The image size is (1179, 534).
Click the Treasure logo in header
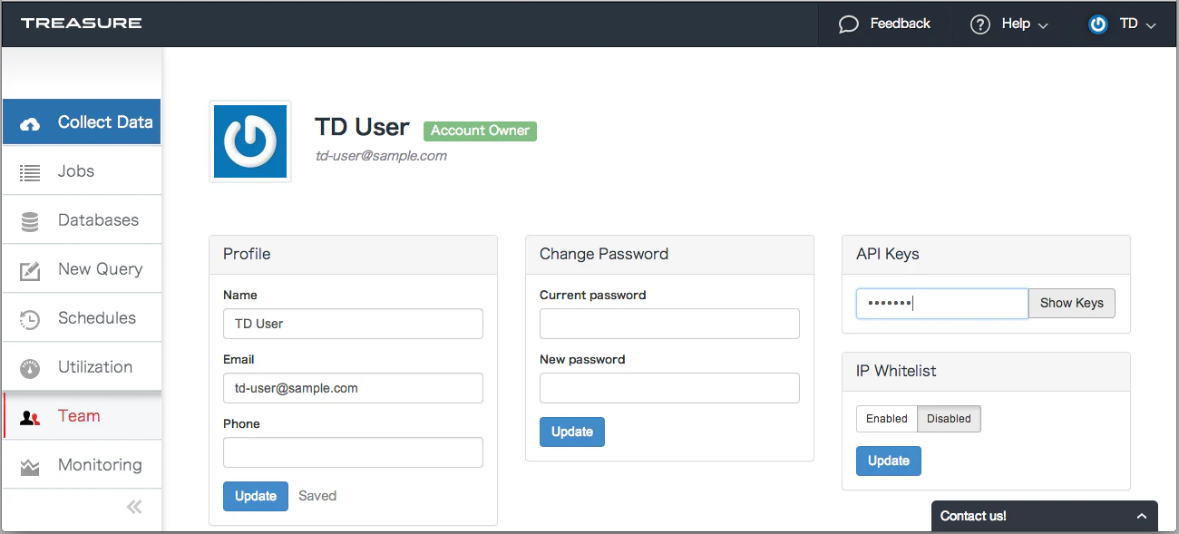(82, 23)
